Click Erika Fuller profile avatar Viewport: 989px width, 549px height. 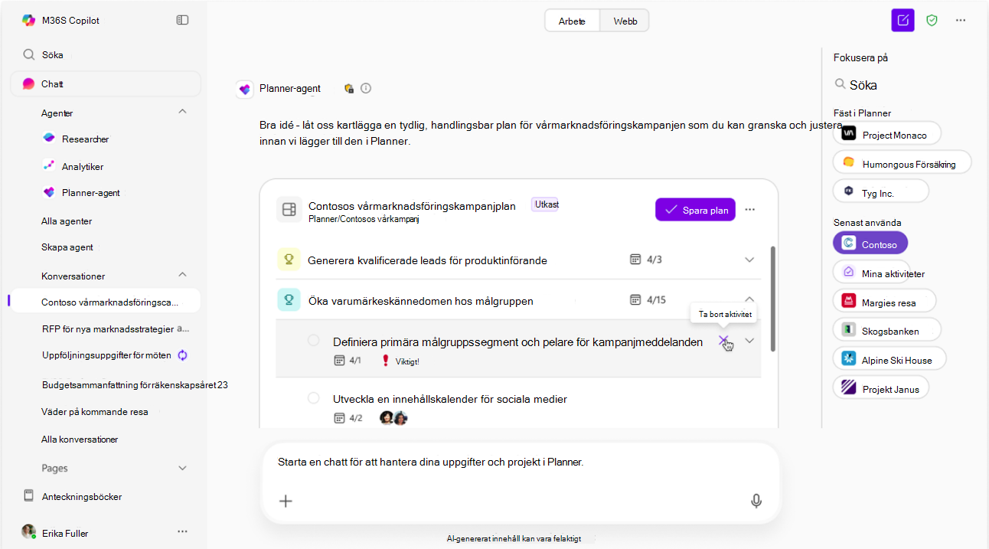[28, 531]
